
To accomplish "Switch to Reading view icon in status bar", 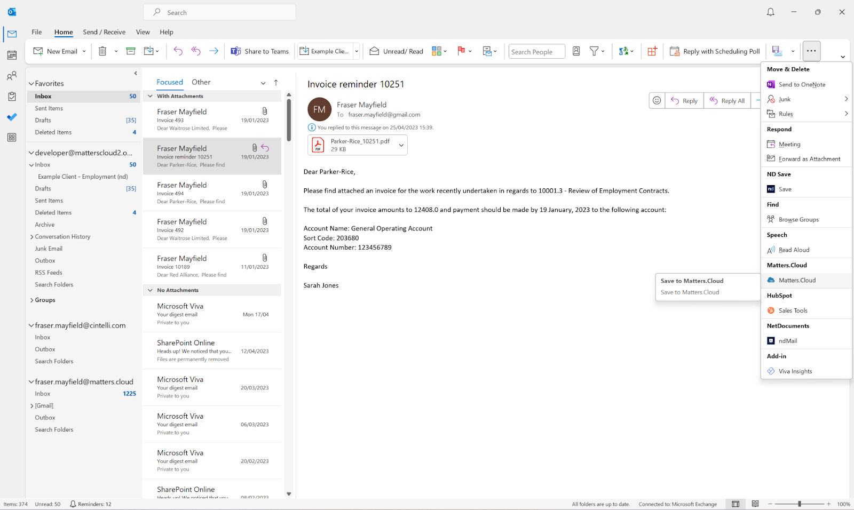I will click(755, 504).
